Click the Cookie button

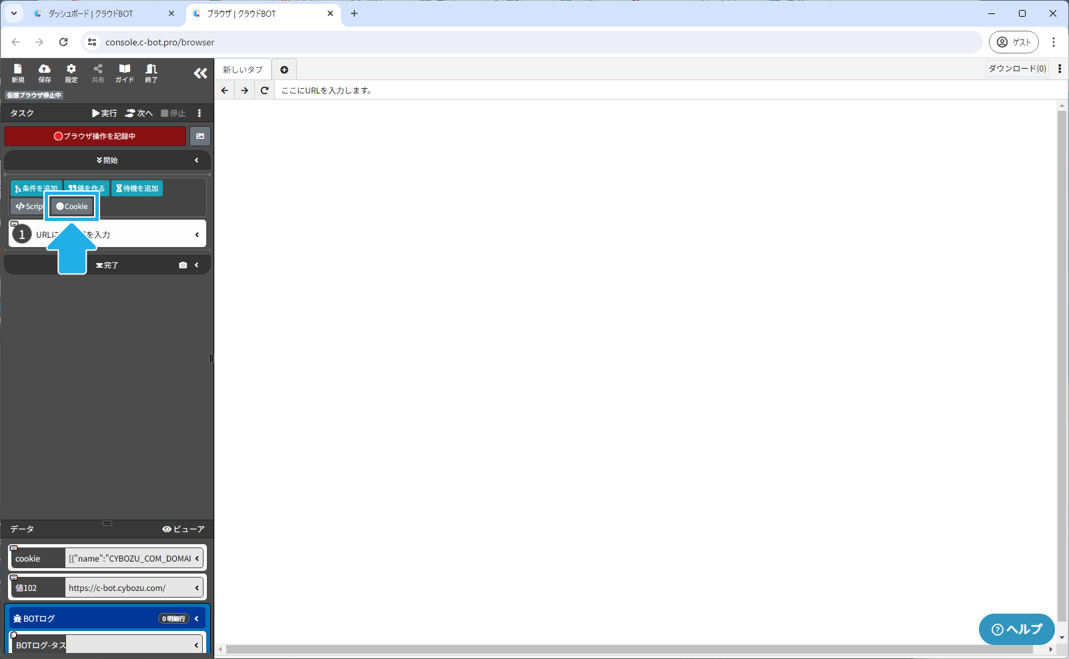click(72, 206)
